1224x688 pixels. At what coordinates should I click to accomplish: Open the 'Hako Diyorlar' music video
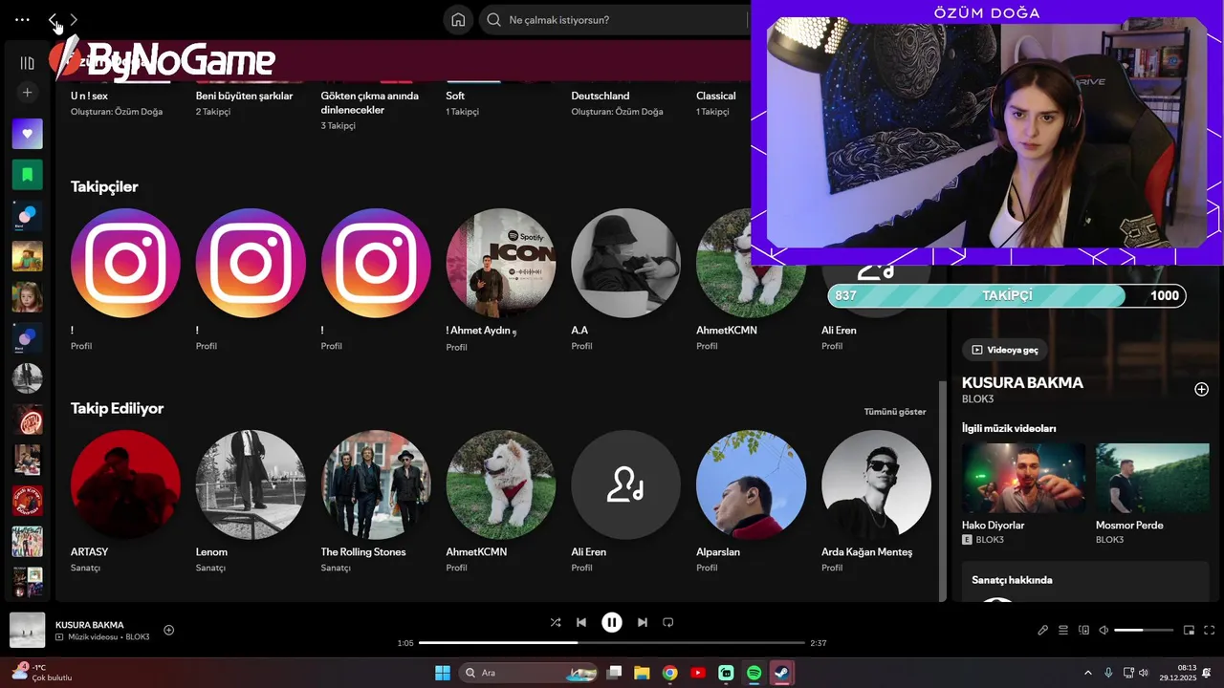point(1023,478)
